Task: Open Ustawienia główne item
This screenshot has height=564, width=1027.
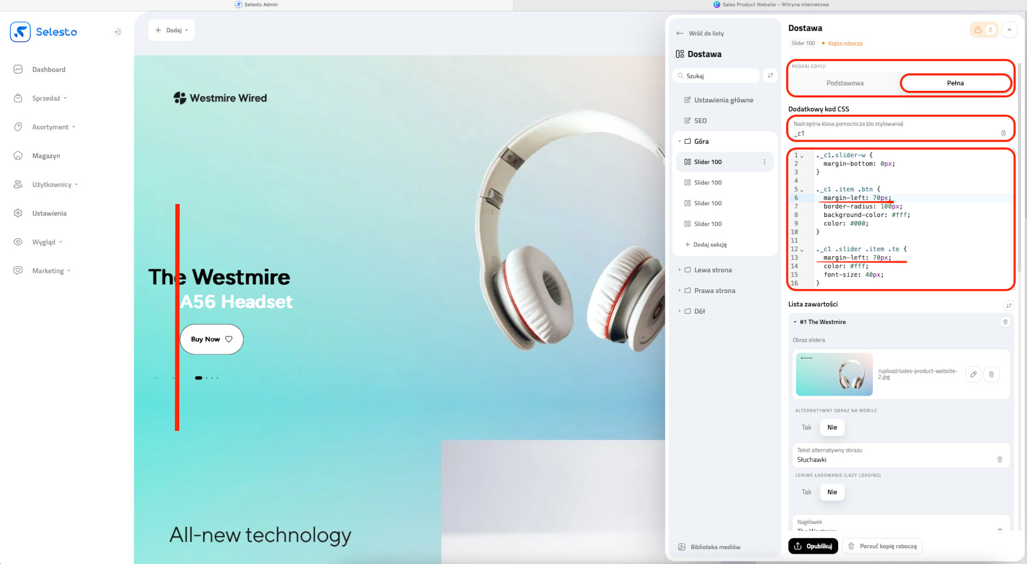Action: pyautogui.click(x=718, y=100)
